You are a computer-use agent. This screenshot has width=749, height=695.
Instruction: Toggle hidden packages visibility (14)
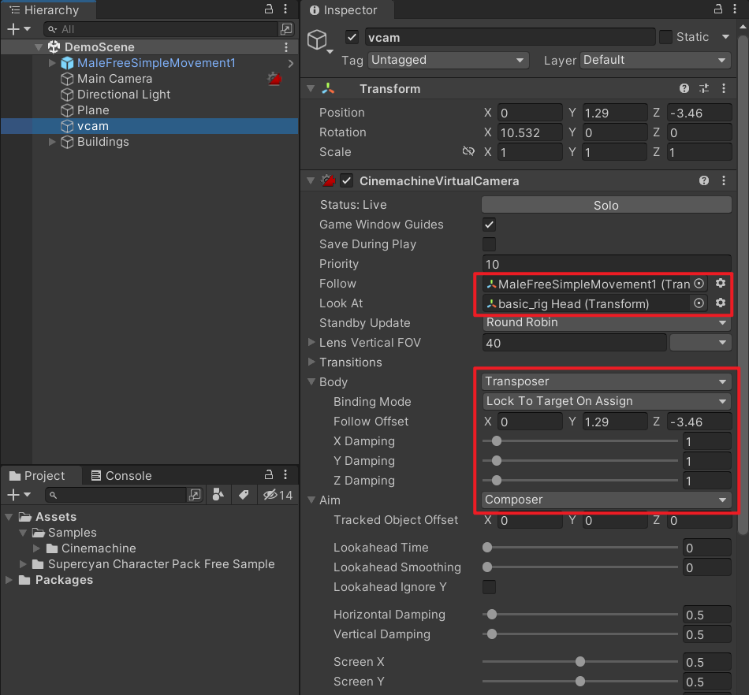coord(278,495)
